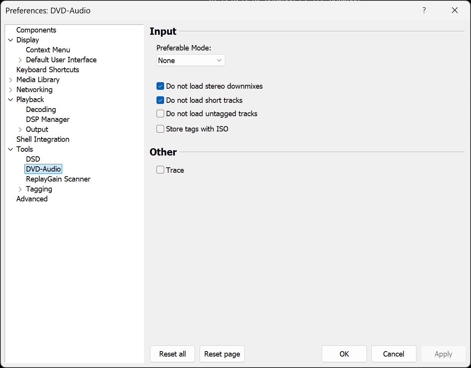Click the Reset all button

pos(173,354)
